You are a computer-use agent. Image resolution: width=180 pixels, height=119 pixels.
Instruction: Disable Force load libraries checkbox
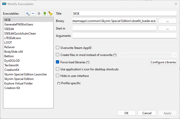coord(58,62)
